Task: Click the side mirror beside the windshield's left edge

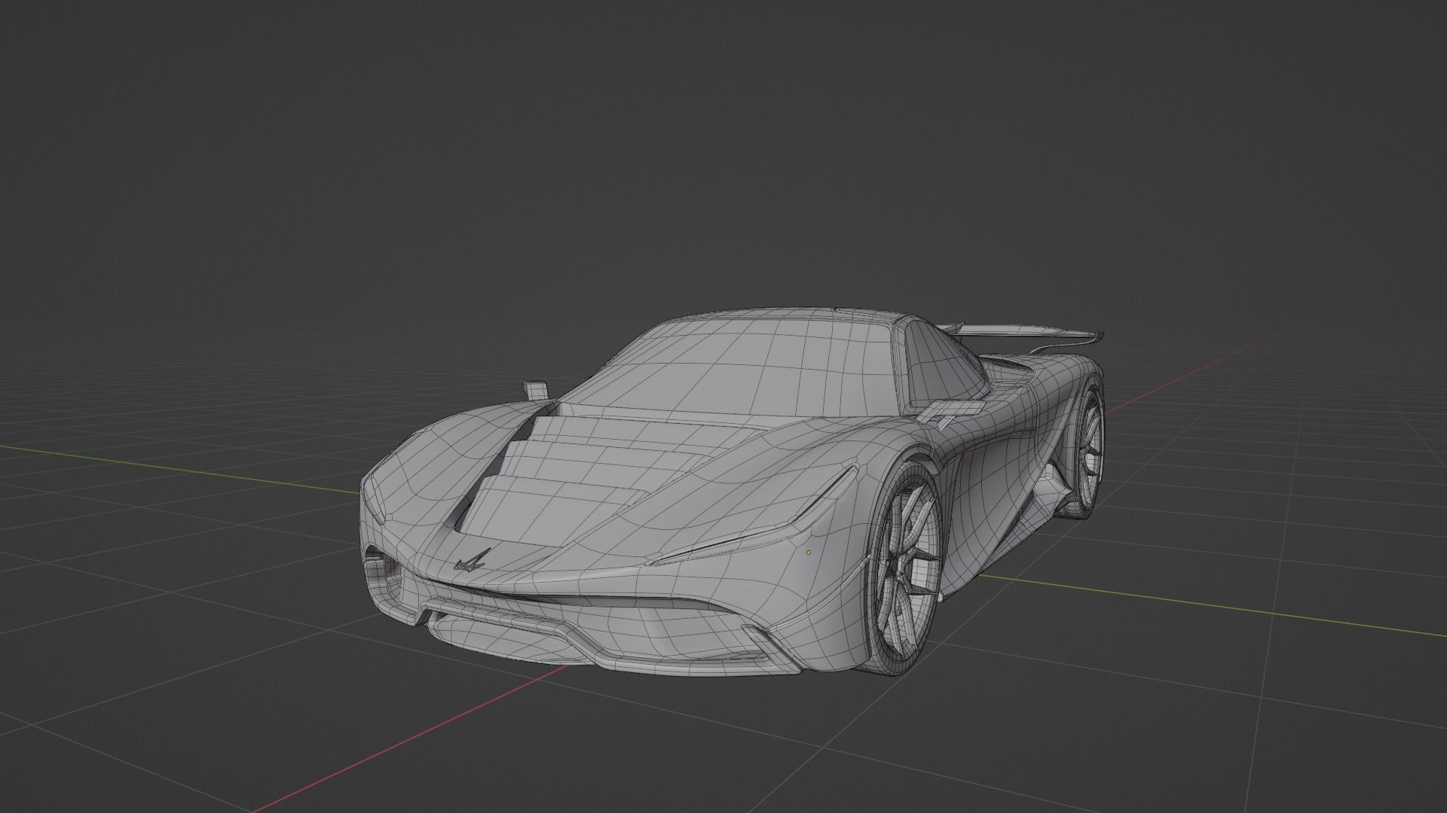Action: 535,389
